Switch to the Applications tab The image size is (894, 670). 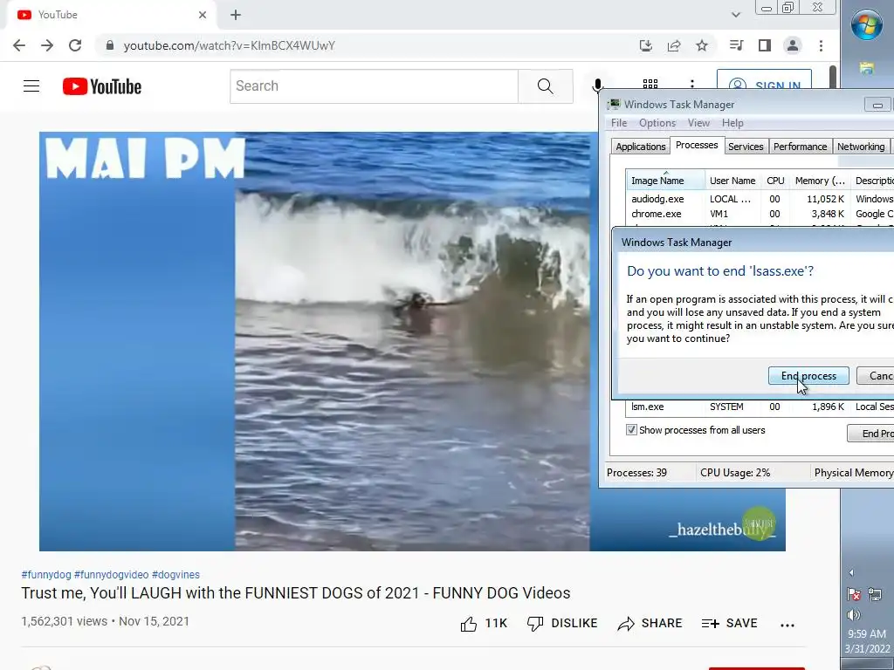(640, 147)
